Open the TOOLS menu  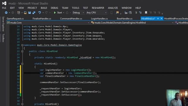point(75,8)
